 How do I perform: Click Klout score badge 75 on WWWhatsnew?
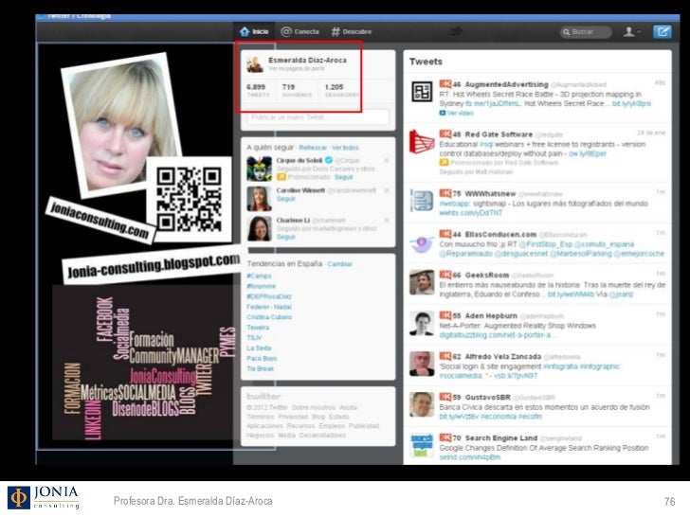449,193
